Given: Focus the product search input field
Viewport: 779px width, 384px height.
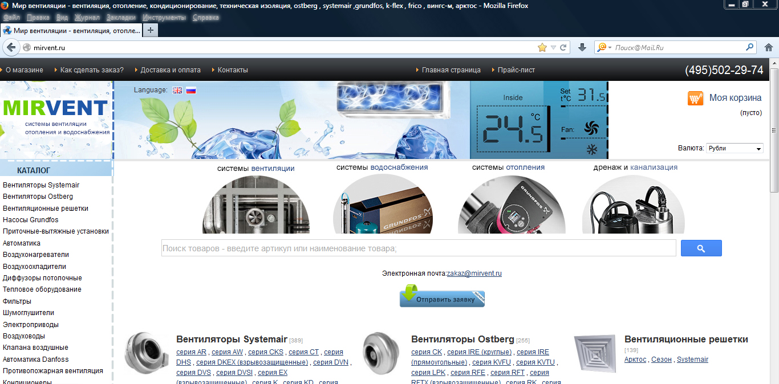Looking at the screenshot, I should [419, 248].
